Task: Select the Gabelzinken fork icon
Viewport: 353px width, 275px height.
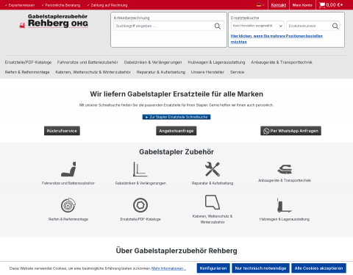Action: coord(140,169)
